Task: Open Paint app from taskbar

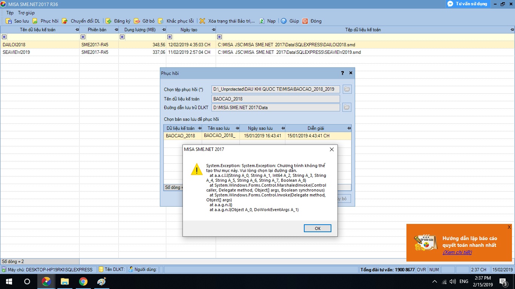Action: pyautogui.click(x=102, y=281)
